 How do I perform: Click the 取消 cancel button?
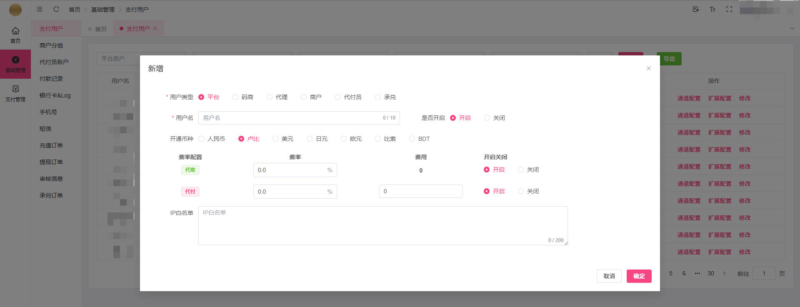coord(609,276)
